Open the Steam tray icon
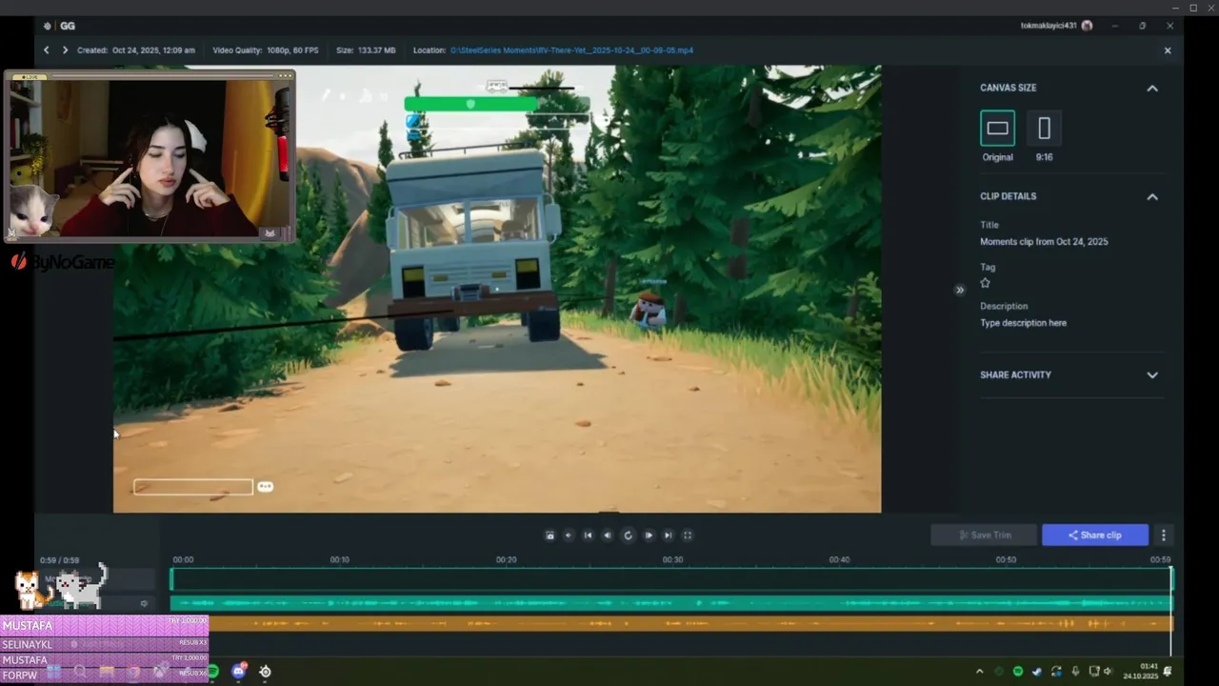This screenshot has height=686, width=1219. 1037,672
